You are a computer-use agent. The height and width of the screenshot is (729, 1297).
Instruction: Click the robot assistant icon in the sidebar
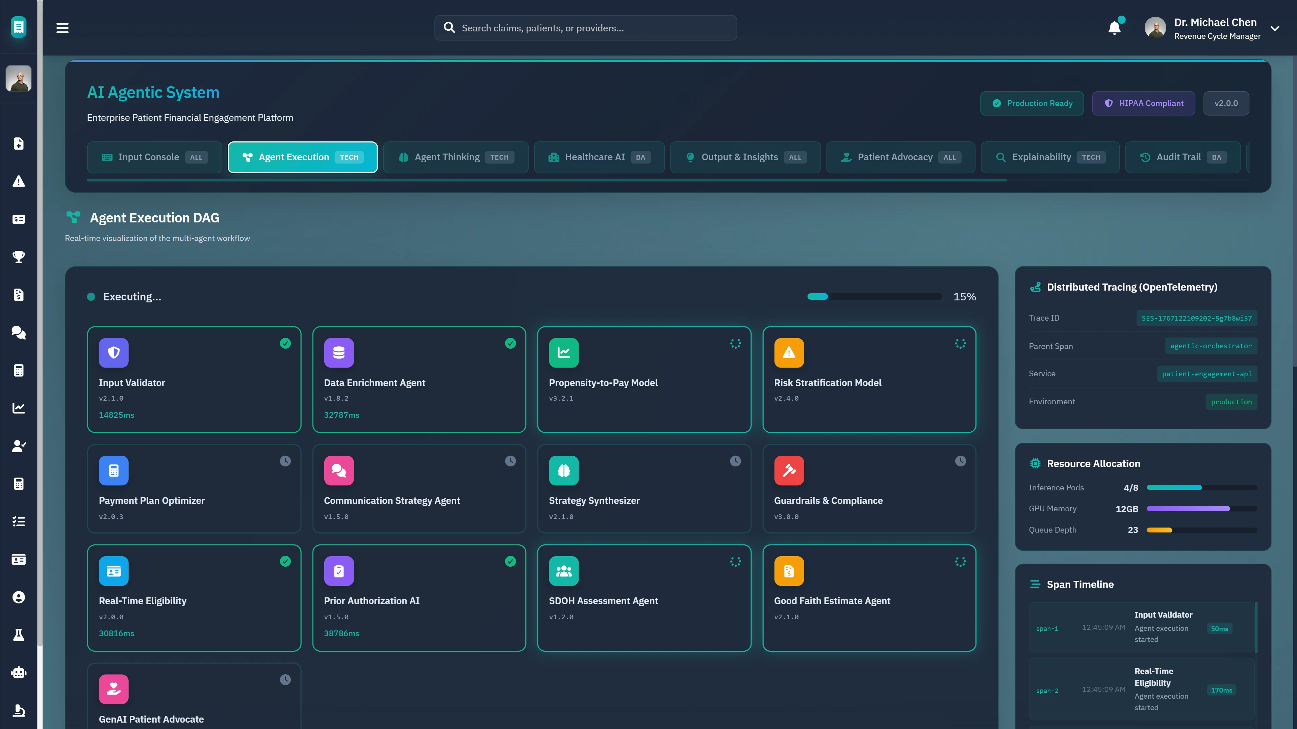pos(19,672)
